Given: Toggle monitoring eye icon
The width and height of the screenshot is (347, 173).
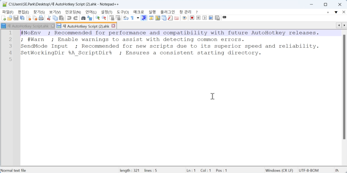Looking at the screenshot, I should (184, 18).
